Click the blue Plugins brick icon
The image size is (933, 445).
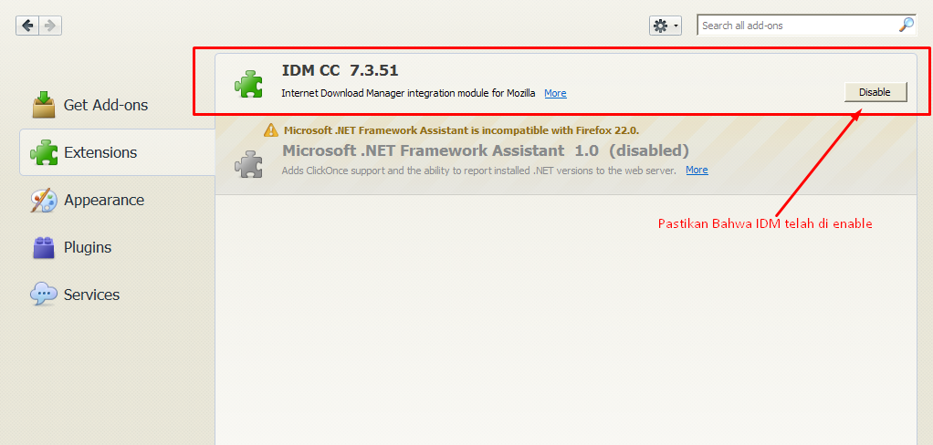click(44, 248)
